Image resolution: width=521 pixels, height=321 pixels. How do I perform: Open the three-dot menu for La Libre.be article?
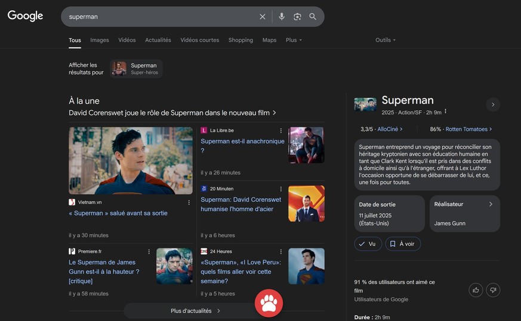(x=280, y=130)
